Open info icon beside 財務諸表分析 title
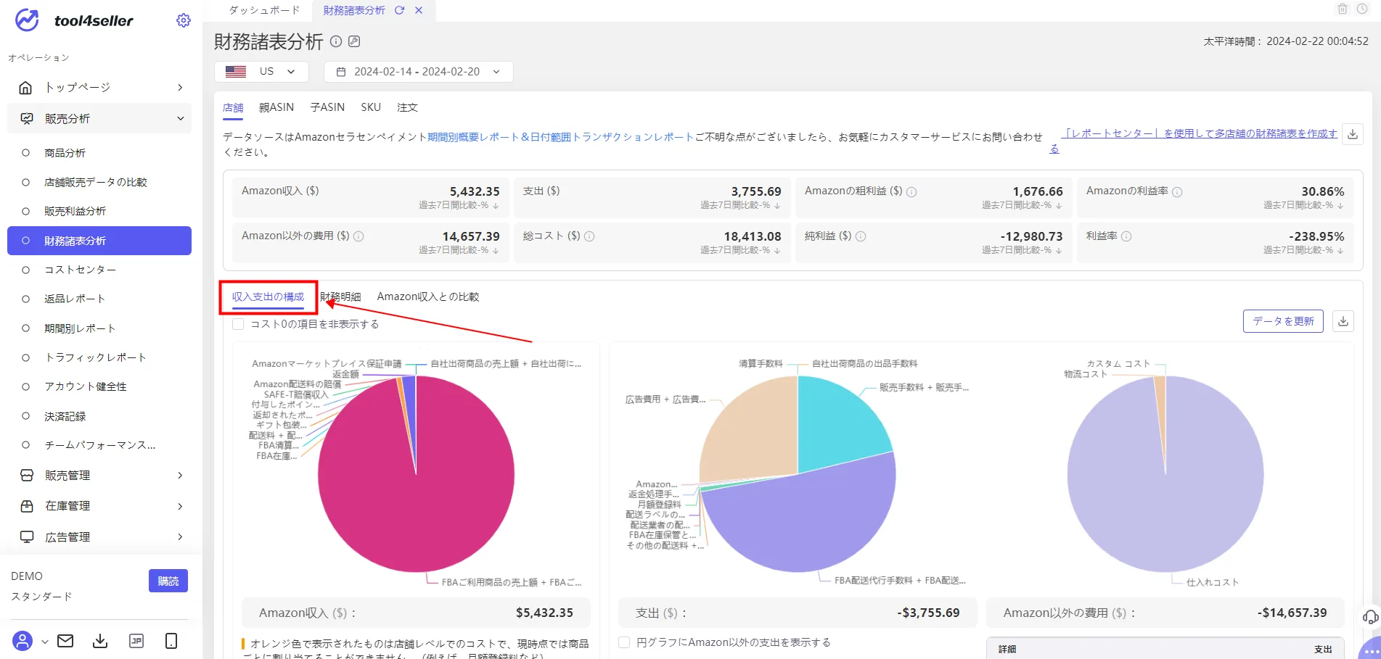1381x659 pixels. click(336, 41)
